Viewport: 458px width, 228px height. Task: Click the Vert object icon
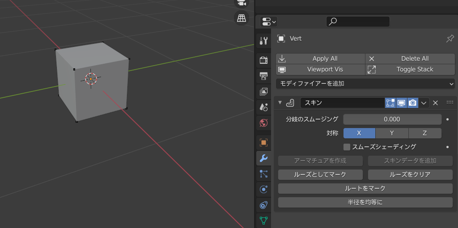(x=281, y=38)
